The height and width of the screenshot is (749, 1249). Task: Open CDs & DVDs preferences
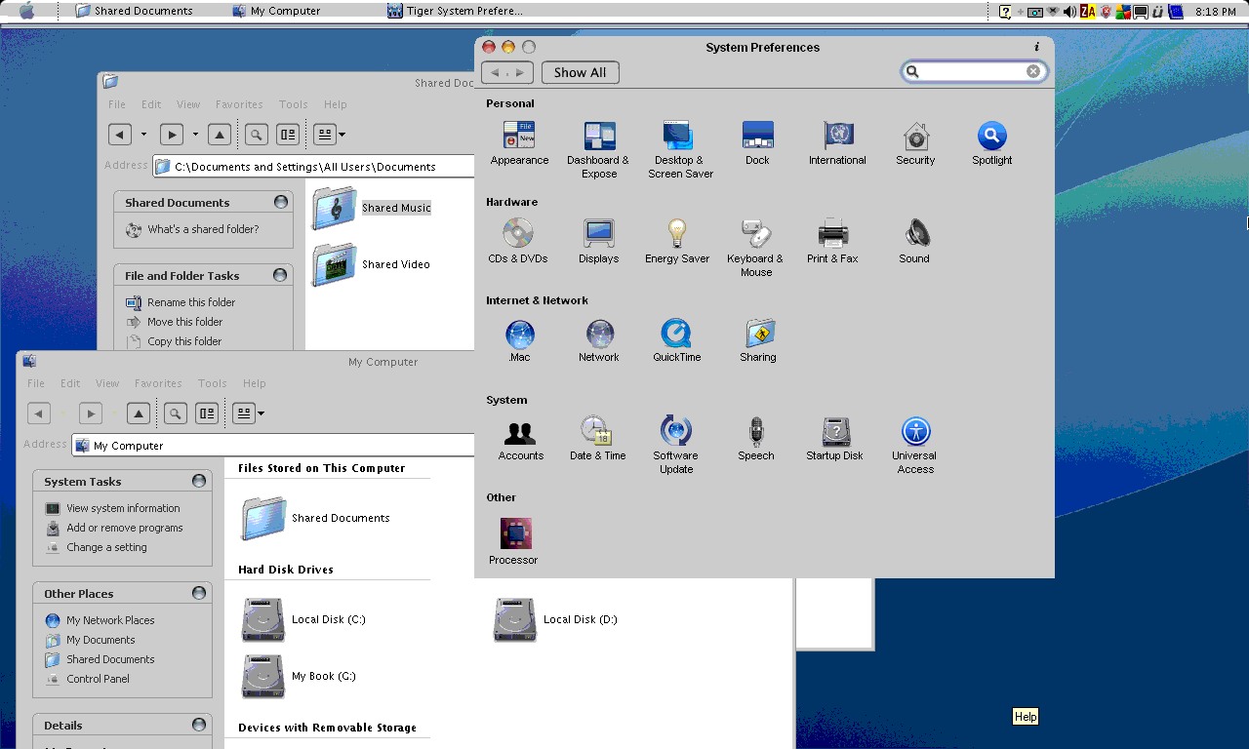pos(518,242)
